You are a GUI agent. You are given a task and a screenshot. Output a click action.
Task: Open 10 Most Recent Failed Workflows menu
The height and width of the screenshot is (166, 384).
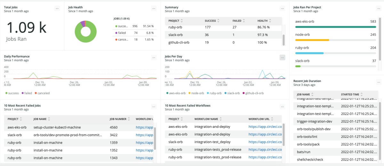[x=282, y=107]
